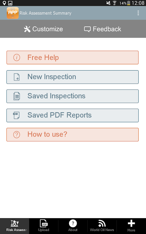The image size is (146, 234).
Task: View Saved Inspections list
Action: click(x=72, y=96)
